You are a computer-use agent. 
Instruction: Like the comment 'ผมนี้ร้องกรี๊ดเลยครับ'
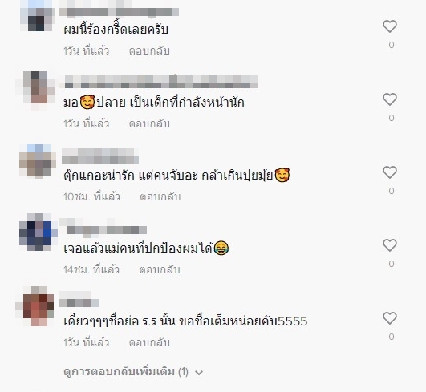pos(390,26)
